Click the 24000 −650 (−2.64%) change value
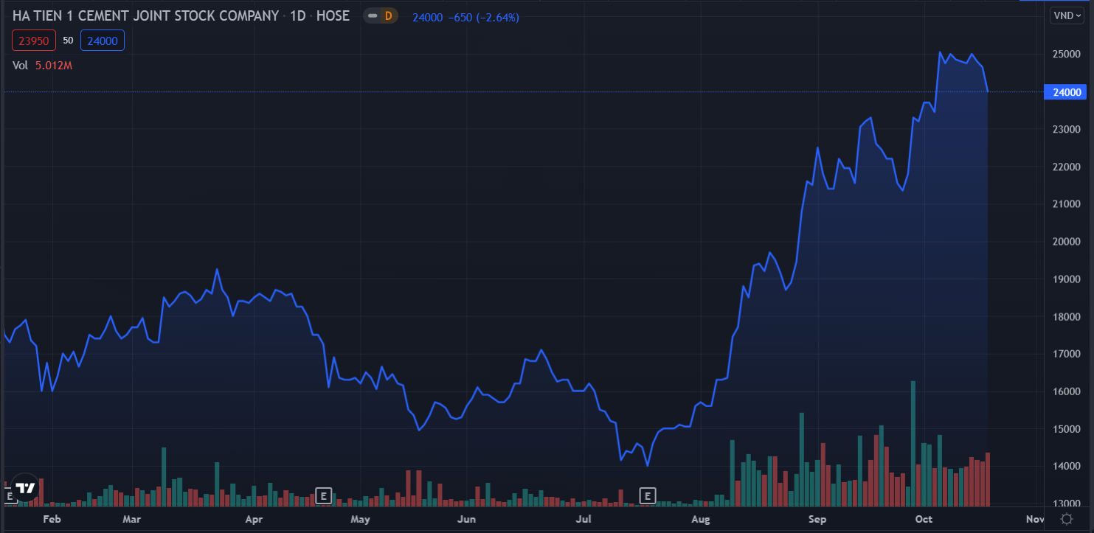1094x533 pixels. (465, 17)
